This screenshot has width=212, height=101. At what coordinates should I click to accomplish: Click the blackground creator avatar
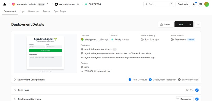(x=82, y=40)
